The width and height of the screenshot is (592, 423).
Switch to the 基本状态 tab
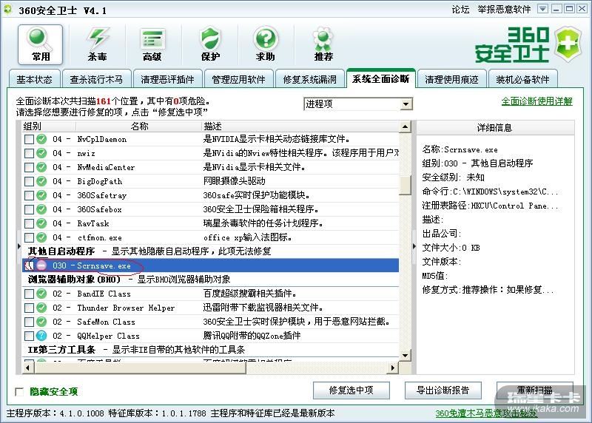[x=34, y=79]
